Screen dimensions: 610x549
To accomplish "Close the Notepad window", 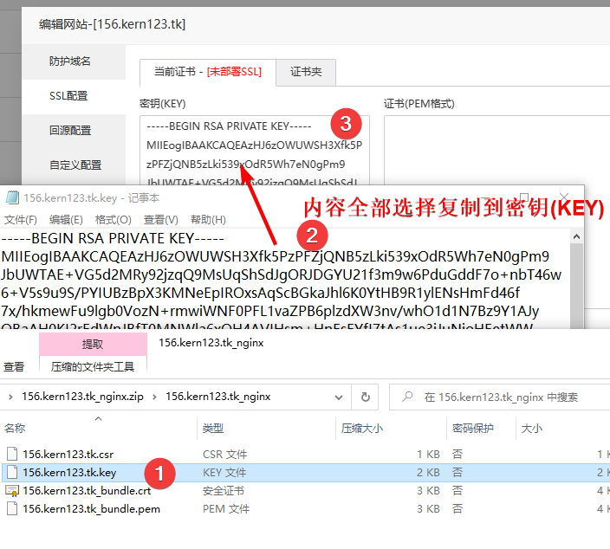I will click(x=564, y=197).
